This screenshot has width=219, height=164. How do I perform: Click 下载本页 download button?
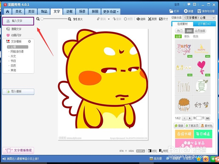click(x=192, y=126)
